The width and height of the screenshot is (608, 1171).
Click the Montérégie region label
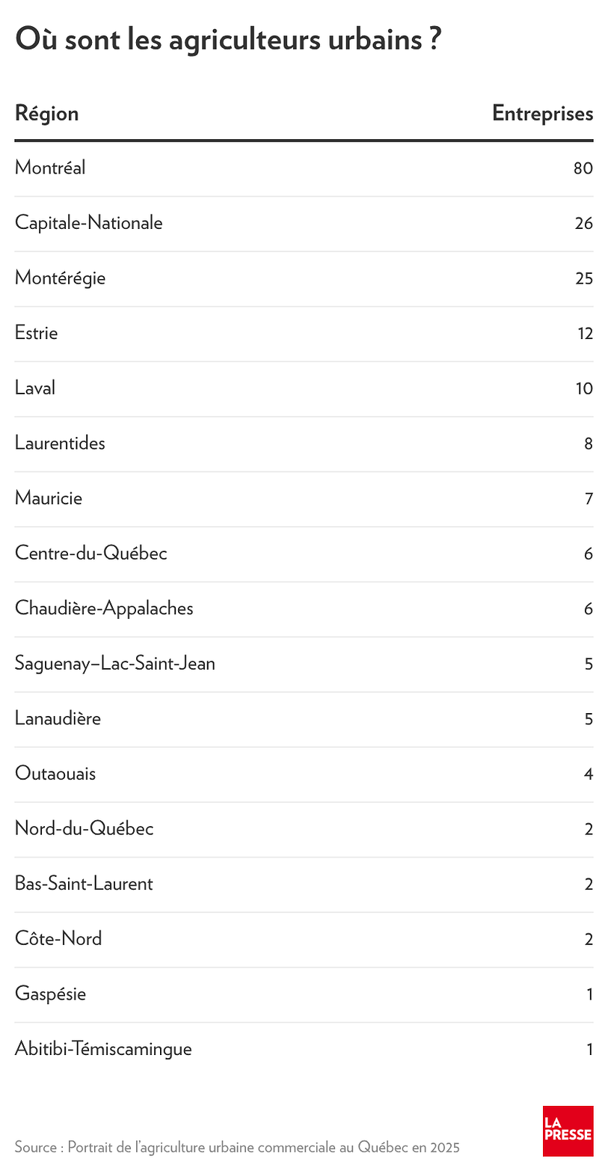(60, 278)
